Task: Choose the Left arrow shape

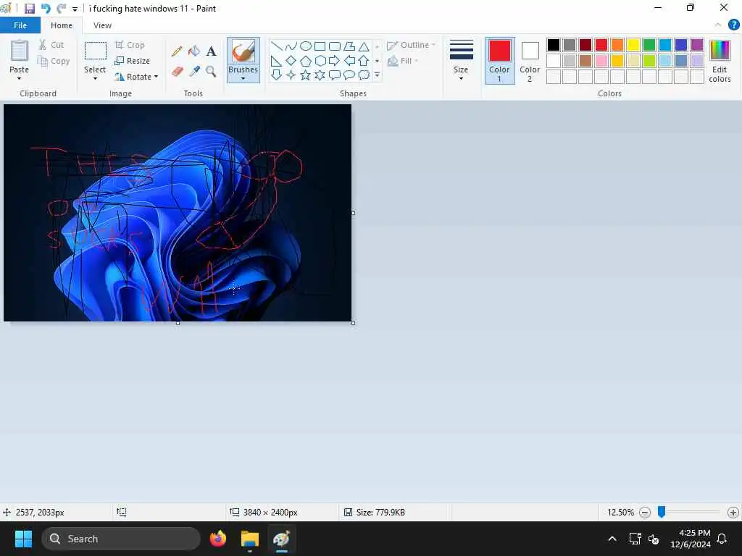Action: click(349, 61)
